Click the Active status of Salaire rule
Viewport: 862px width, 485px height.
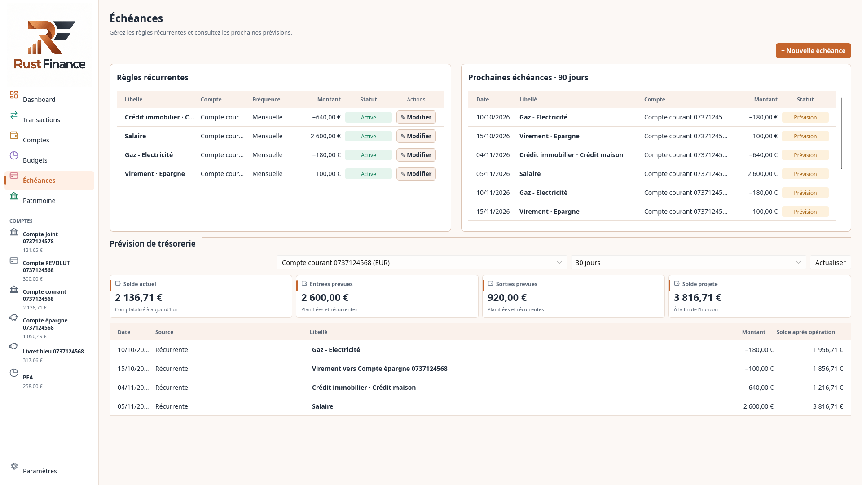[x=368, y=136]
